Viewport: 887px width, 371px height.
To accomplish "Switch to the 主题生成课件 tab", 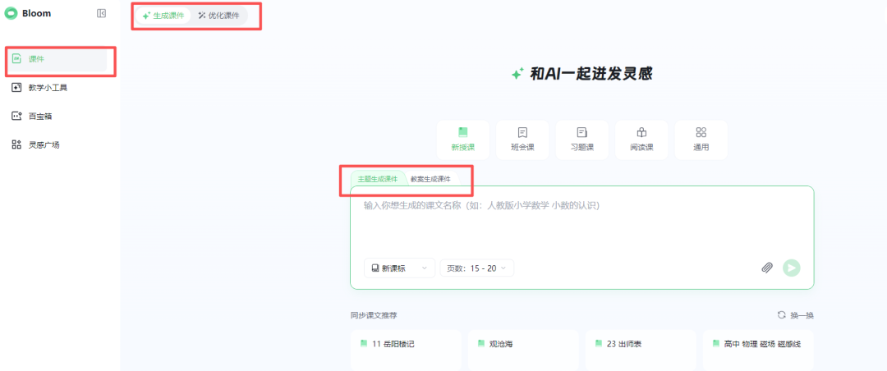I will [377, 179].
